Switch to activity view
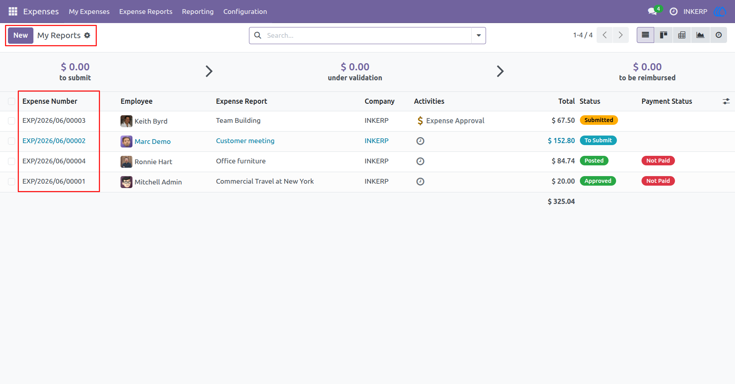Screen dimensions: 735x384 (718, 35)
